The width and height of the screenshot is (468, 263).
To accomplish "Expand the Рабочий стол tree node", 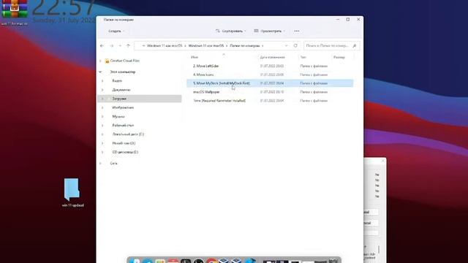I will coord(102,125).
